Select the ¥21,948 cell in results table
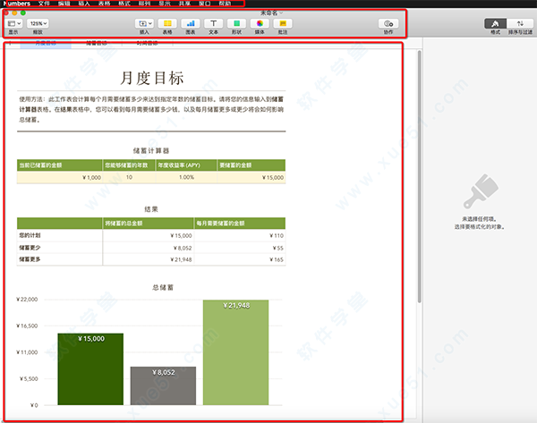This screenshot has width=537, height=423. [x=149, y=259]
